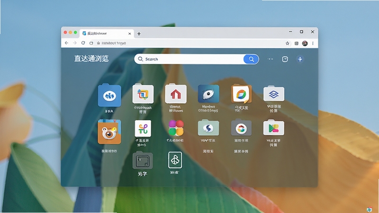Click the blue magnifier search button

click(251, 59)
